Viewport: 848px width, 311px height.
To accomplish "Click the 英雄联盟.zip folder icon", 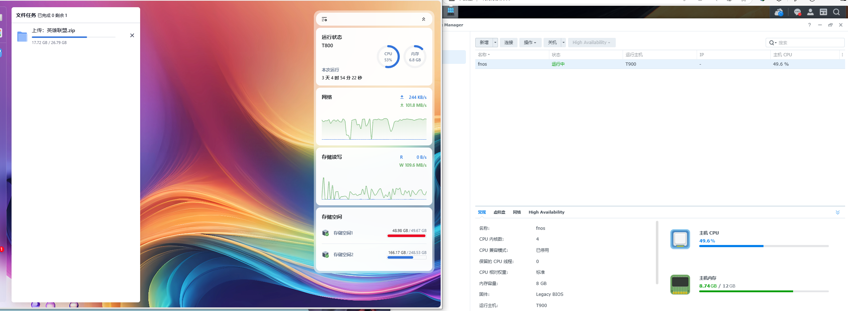I will coord(22,36).
